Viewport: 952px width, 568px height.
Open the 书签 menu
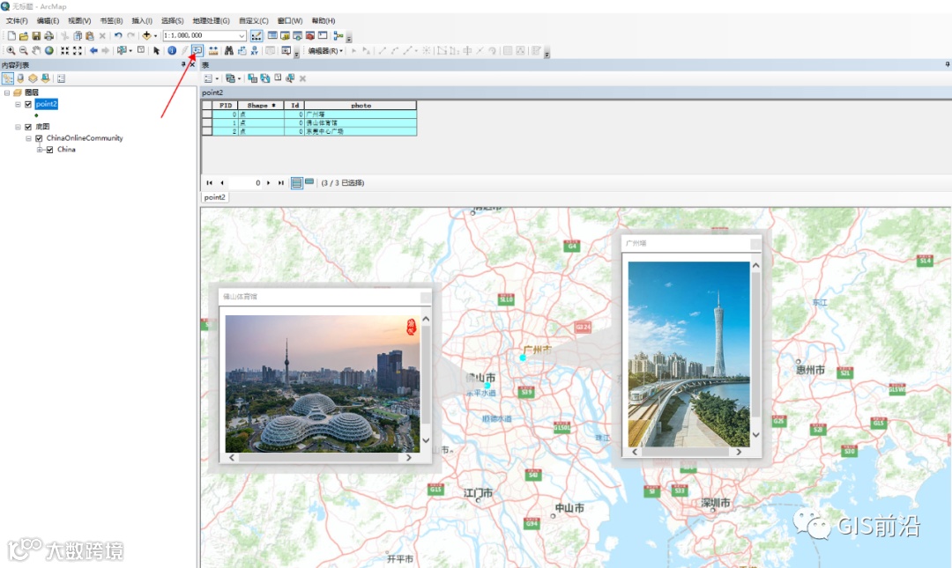[x=111, y=20]
